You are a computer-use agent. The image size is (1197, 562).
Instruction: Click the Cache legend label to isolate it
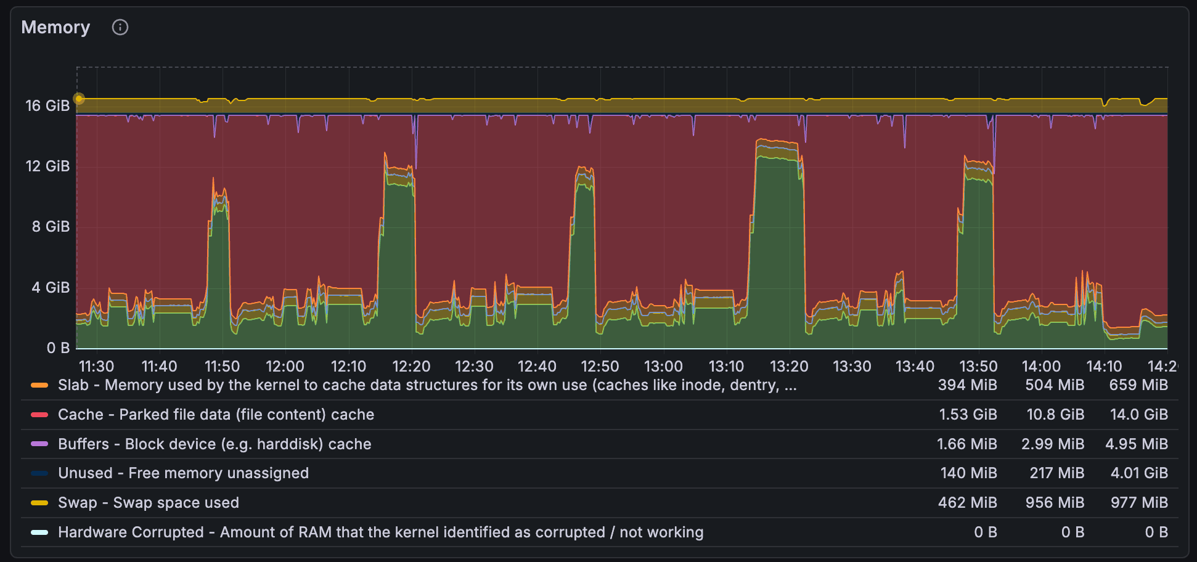tap(216, 415)
